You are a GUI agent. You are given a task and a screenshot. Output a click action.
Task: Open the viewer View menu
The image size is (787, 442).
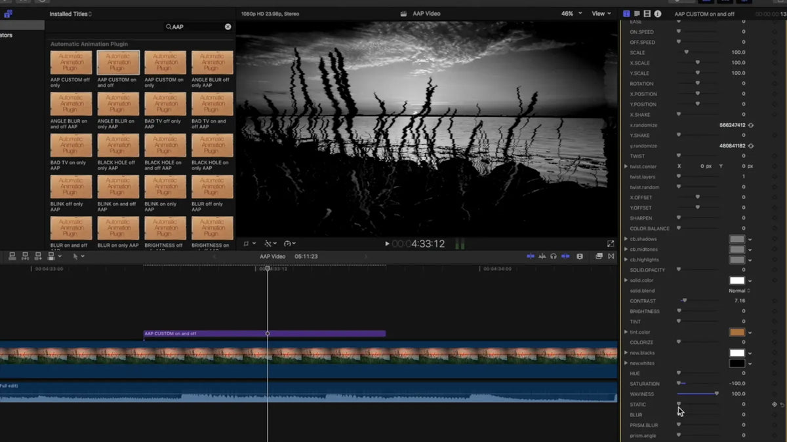(x=600, y=14)
